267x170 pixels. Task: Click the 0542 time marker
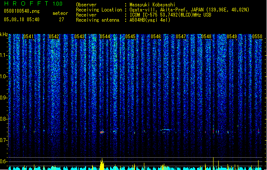click(54, 37)
